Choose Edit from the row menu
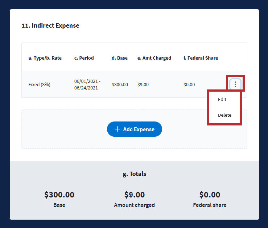 click(222, 99)
